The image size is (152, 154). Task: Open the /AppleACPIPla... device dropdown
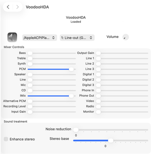pos(40,38)
